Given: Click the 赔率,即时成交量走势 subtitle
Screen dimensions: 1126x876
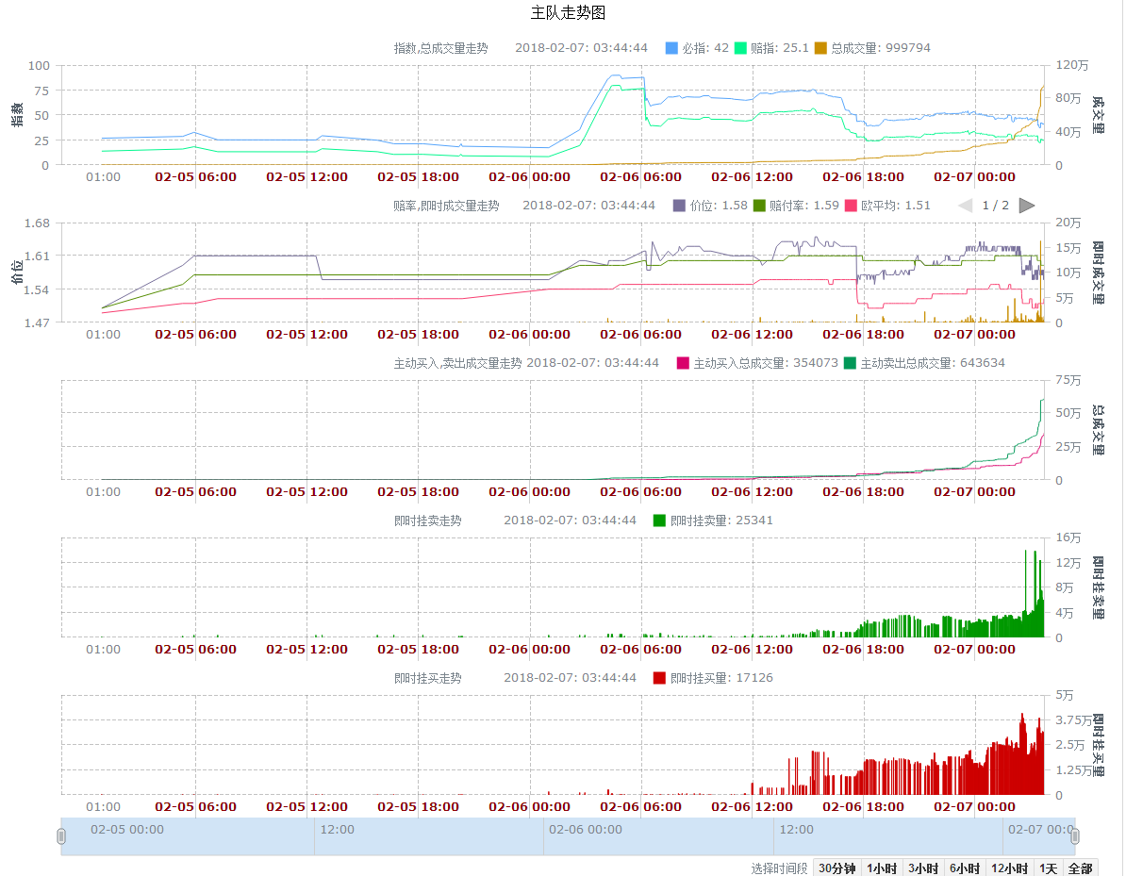Looking at the screenshot, I should (x=446, y=206).
